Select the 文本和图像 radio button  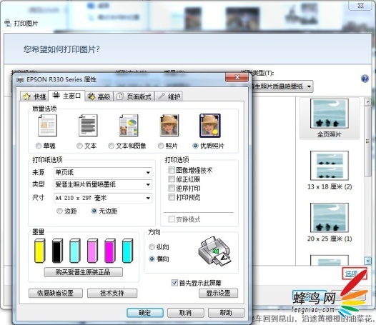111,146
